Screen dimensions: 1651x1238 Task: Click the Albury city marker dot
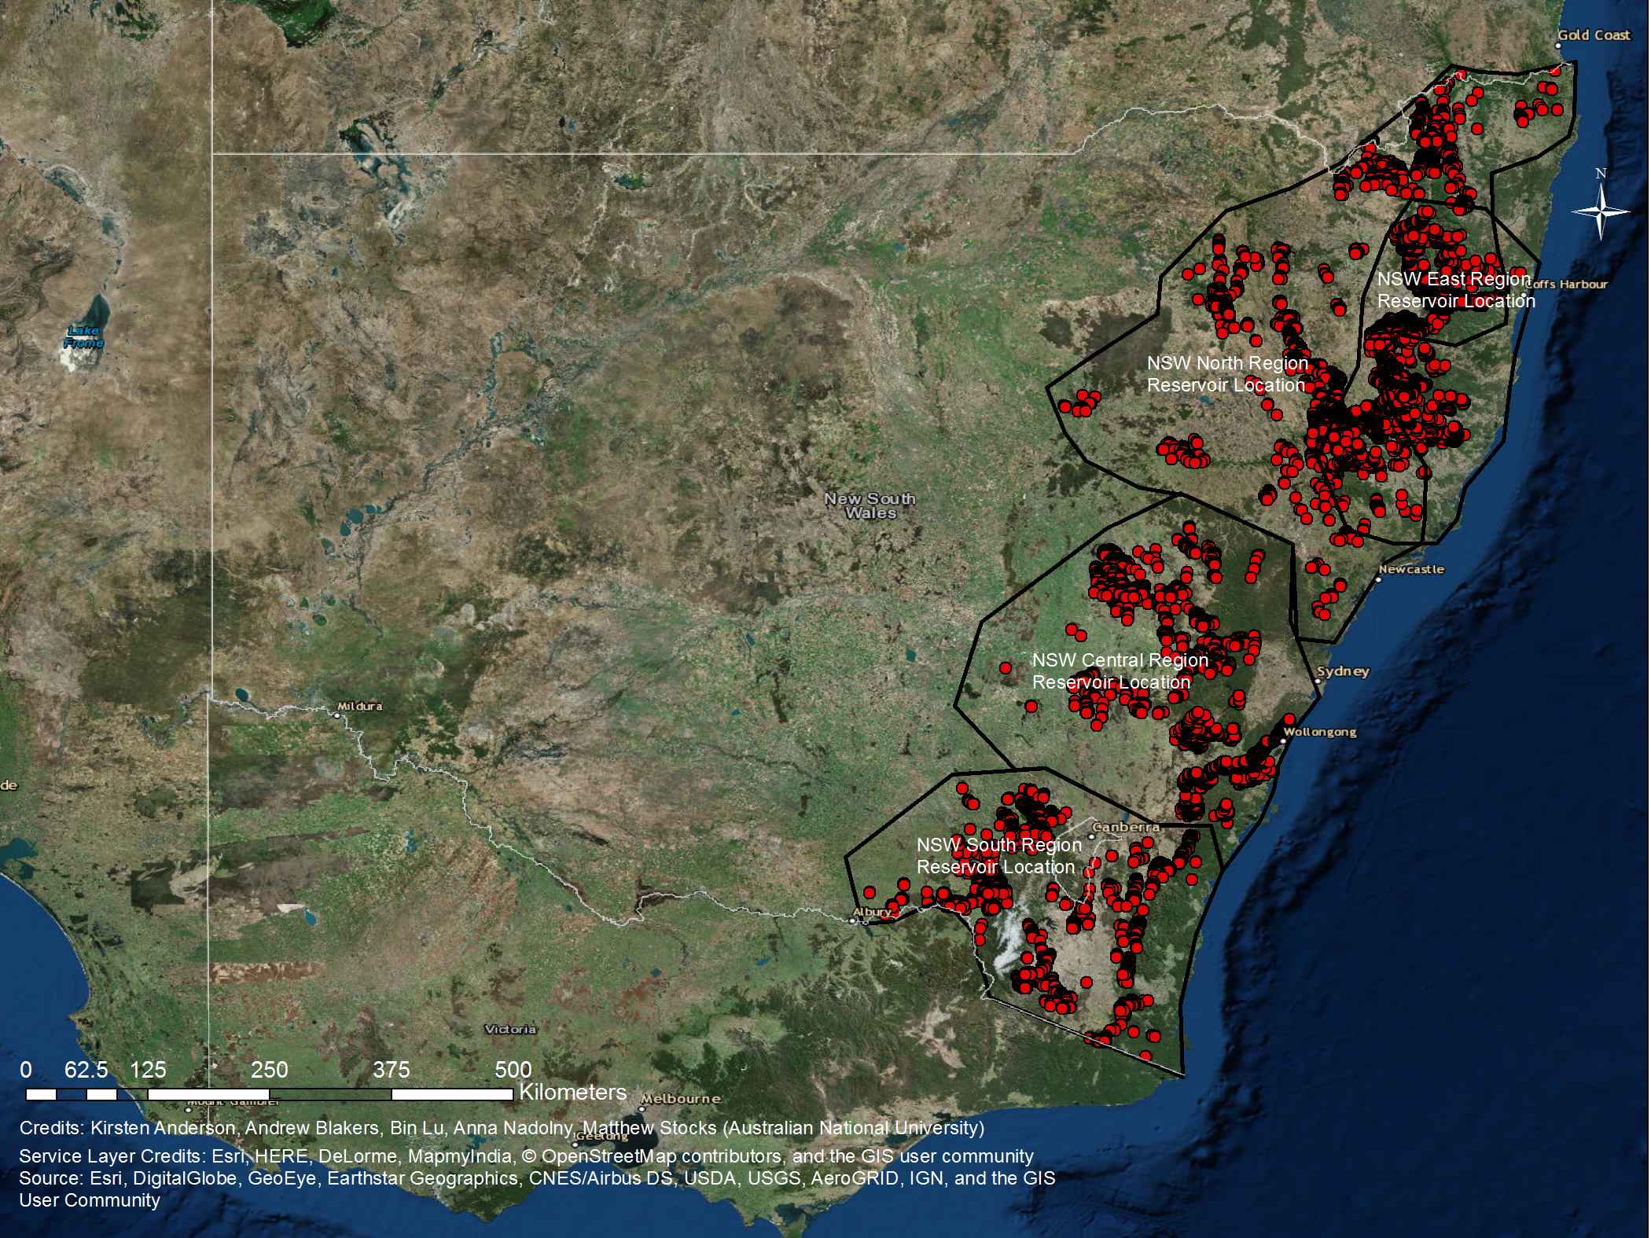[854, 920]
